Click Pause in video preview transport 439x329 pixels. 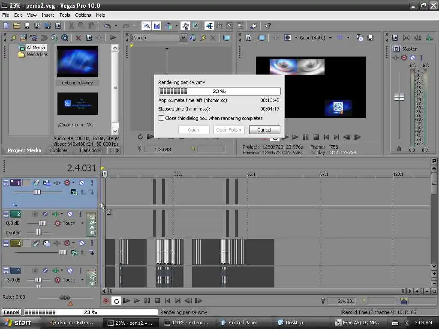[305, 137]
